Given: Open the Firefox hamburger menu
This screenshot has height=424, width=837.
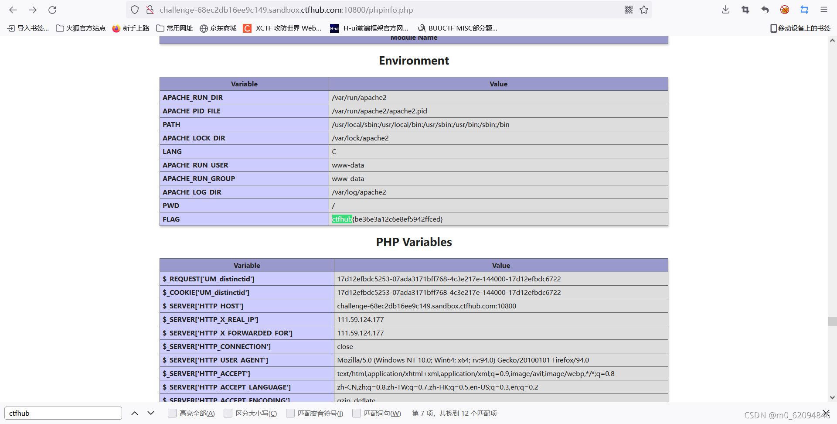Looking at the screenshot, I should pos(824,10).
